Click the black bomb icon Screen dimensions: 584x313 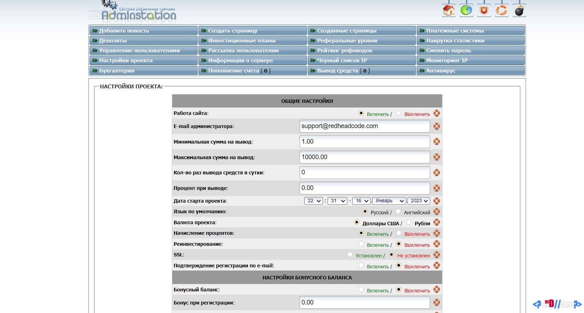(519, 10)
